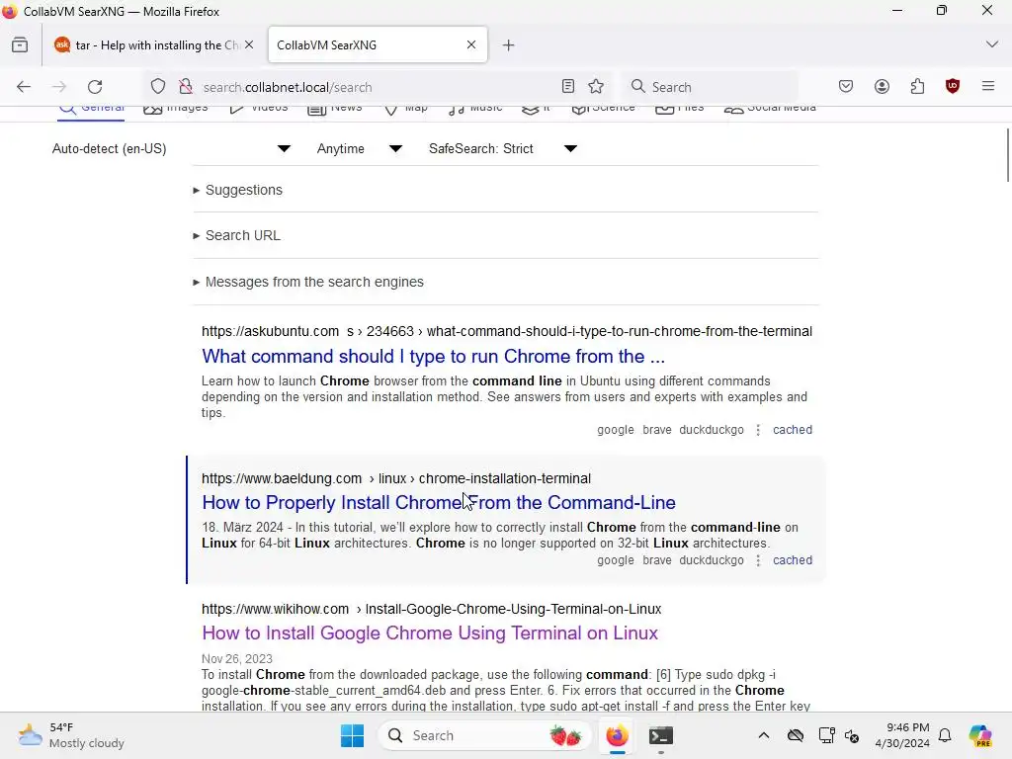Open the Auto-detect language dropdown

tap(171, 148)
